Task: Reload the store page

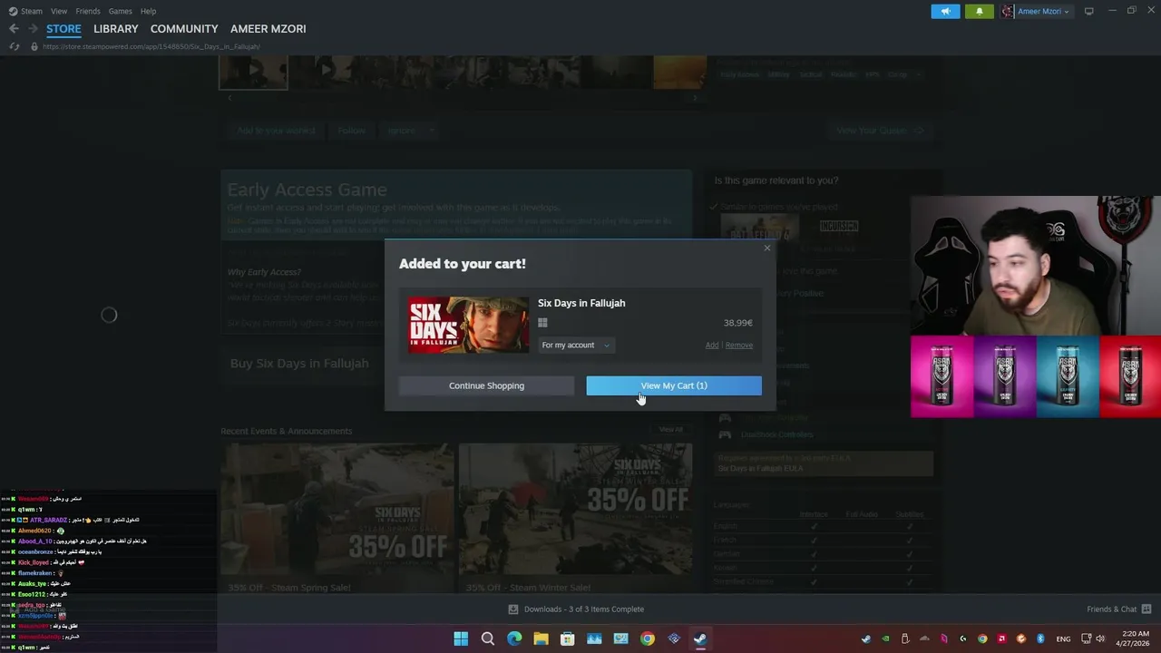Action: click(x=15, y=46)
